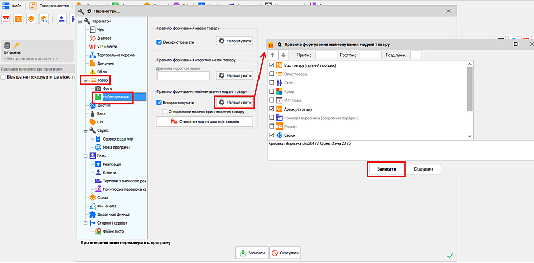Collapse the Сервіс tree node
Viewport: 534px width, 263px height.
click(85, 130)
